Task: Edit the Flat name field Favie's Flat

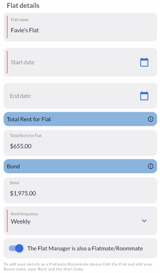Action: tap(80, 27)
